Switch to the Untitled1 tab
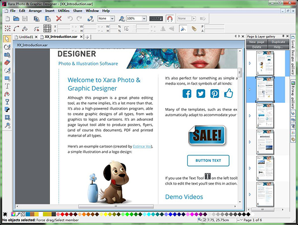 click(x=26, y=37)
